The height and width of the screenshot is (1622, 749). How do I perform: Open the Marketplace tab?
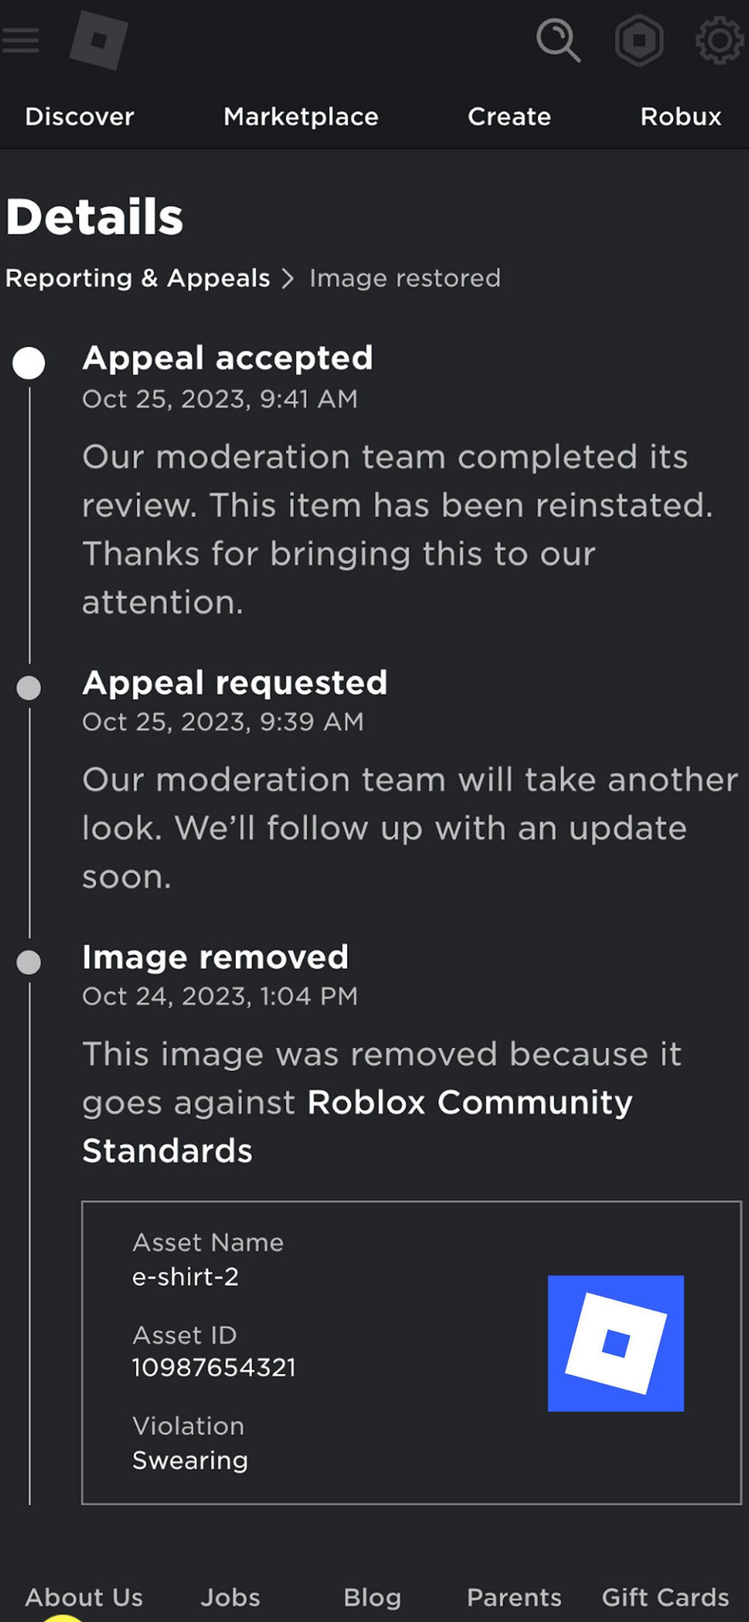301,117
